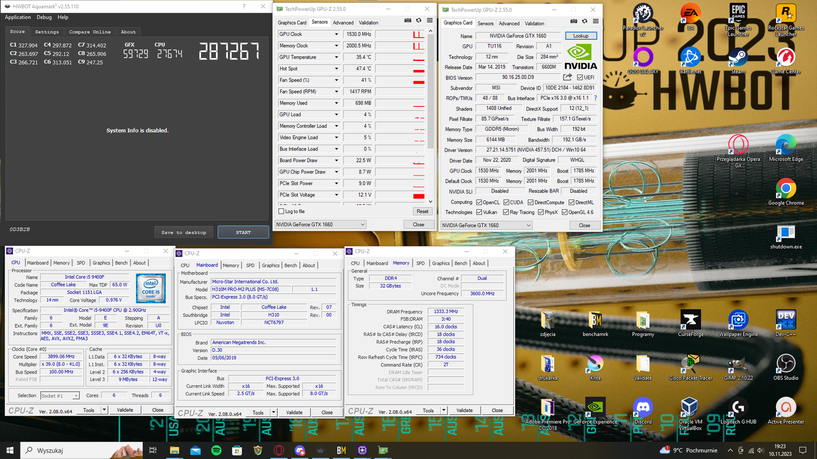The height and width of the screenshot is (459, 817).
Task: Click Bus Interface question mark icon
Action: pyautogui.click(x=595, y=98)
